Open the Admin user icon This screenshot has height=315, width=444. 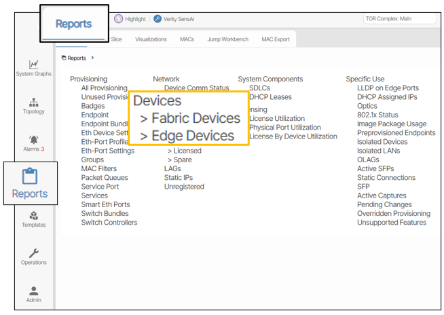click(33, 291)
